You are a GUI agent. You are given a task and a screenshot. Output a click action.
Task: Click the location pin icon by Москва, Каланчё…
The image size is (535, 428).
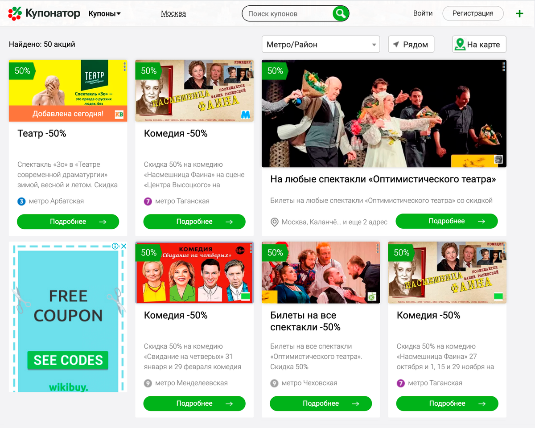(x=275, y=222)
